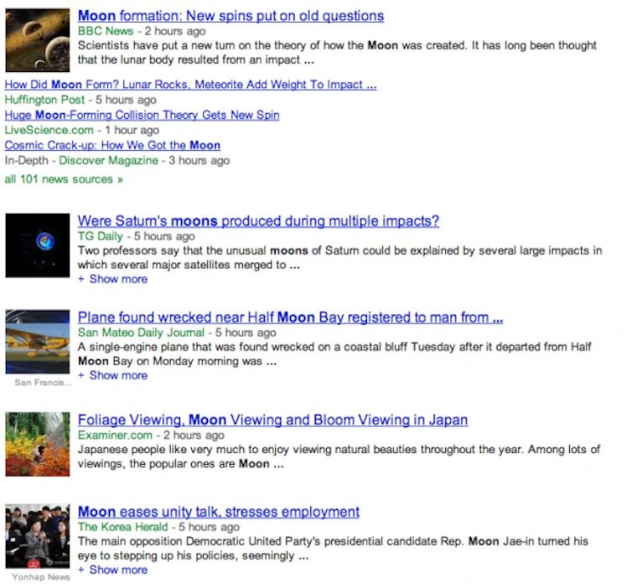Click the BBC snippet 'Scientists have put a new turn'
Viewport: 637px width, 588px height.
[x=337, y=53]
